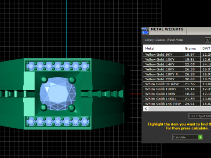Sort by the Metal column header
The height and width of the screenshot is (158, 211).
163,48
